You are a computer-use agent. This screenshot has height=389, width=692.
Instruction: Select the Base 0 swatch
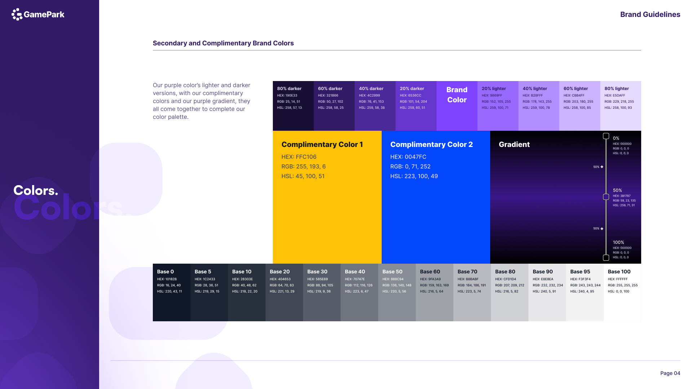[172, 292]
